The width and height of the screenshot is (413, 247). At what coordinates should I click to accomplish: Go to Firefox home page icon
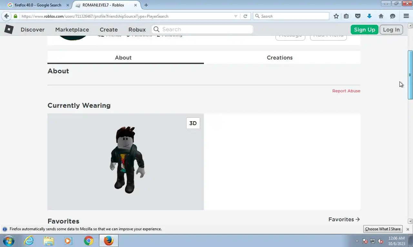381,16
